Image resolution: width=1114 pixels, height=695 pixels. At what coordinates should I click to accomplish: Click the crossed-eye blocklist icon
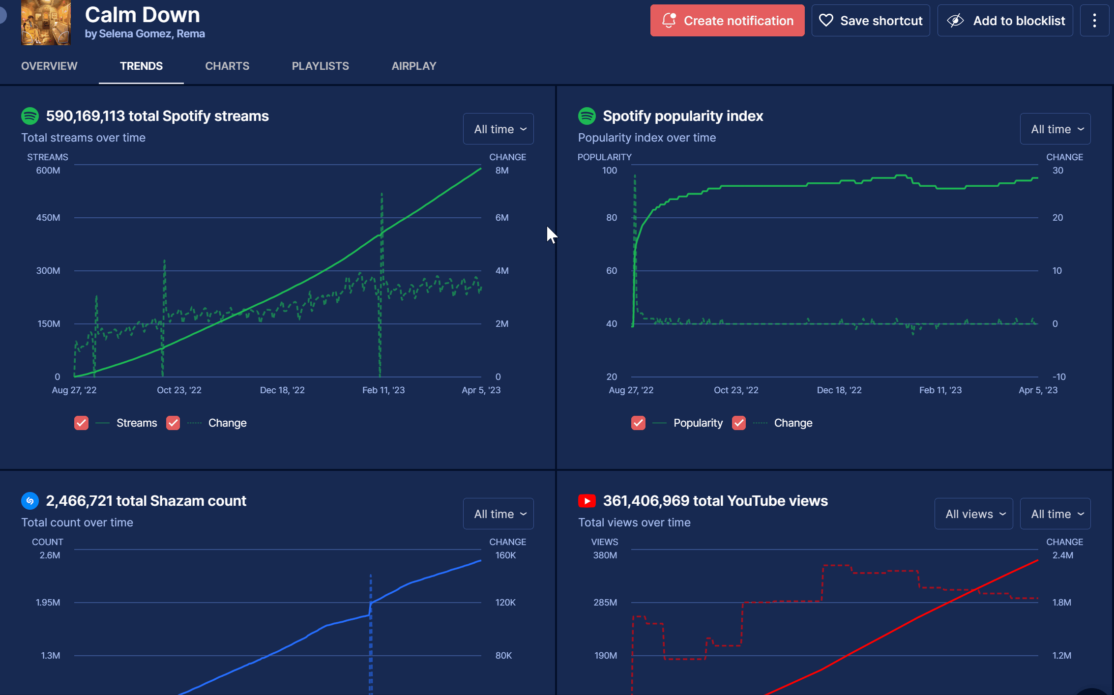[955, 21]
